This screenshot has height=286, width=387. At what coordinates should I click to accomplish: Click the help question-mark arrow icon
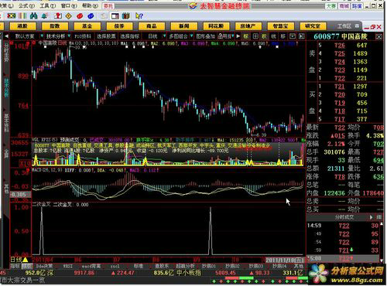click(x=139, y=16)
